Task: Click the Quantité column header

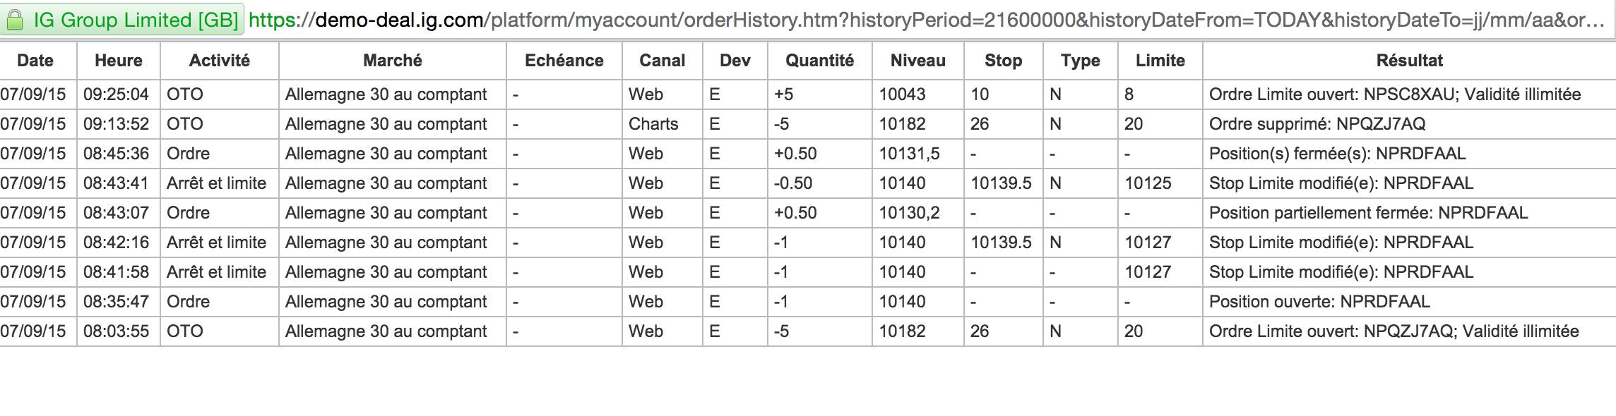Action: coord(819,61)
